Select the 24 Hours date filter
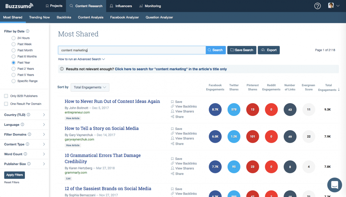The width and height of the screenshot is (346, 197). (x=14, y=38)
